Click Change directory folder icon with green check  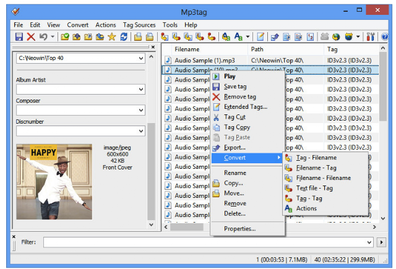coord(65,37)
